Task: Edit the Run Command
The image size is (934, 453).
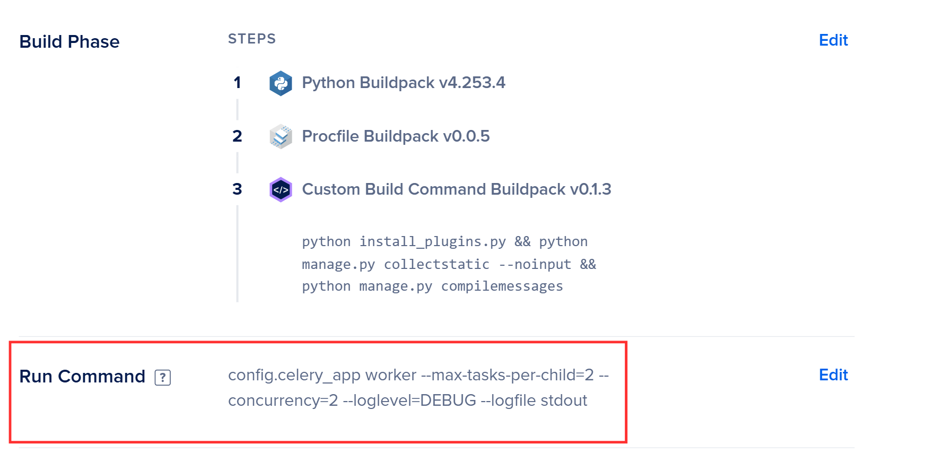Action: pyautogui.click(x=833, y=375)
